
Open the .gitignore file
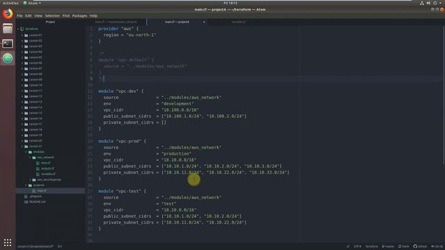tap(35, 197)
